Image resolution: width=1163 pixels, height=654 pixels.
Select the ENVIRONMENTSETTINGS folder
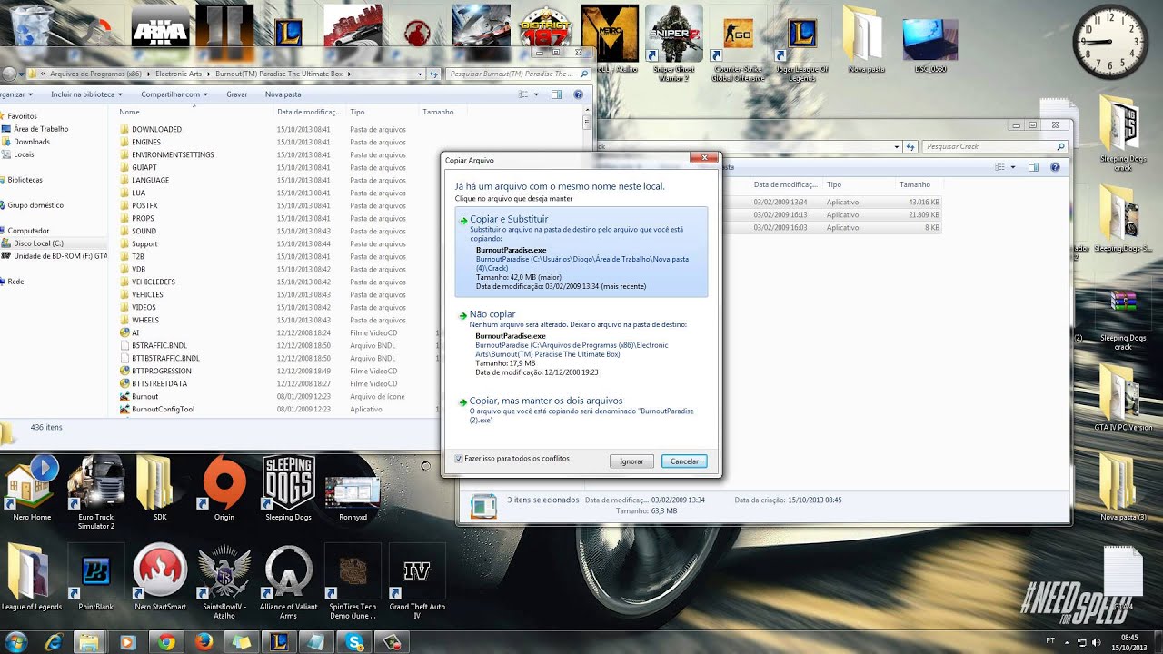(173, 154)
